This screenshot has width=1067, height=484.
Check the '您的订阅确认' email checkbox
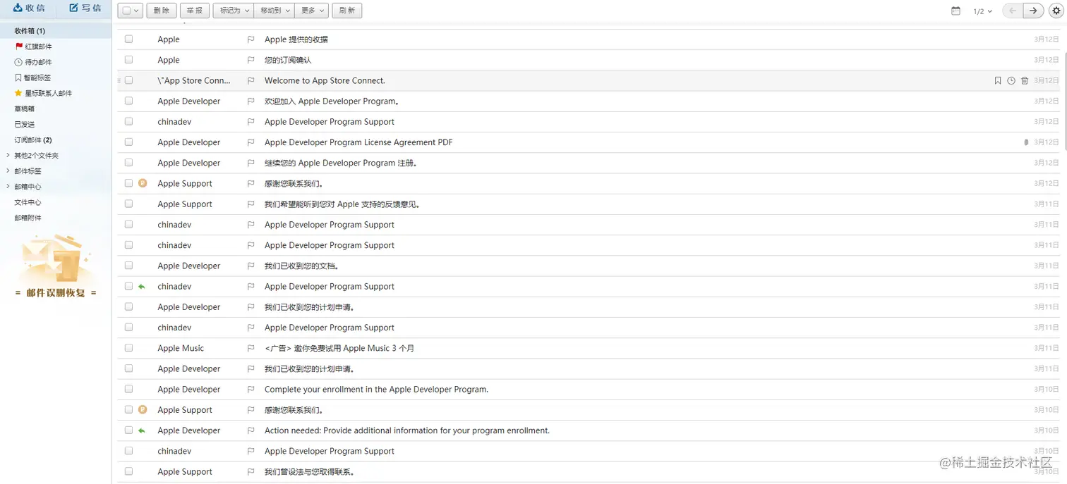click(128, 60)
